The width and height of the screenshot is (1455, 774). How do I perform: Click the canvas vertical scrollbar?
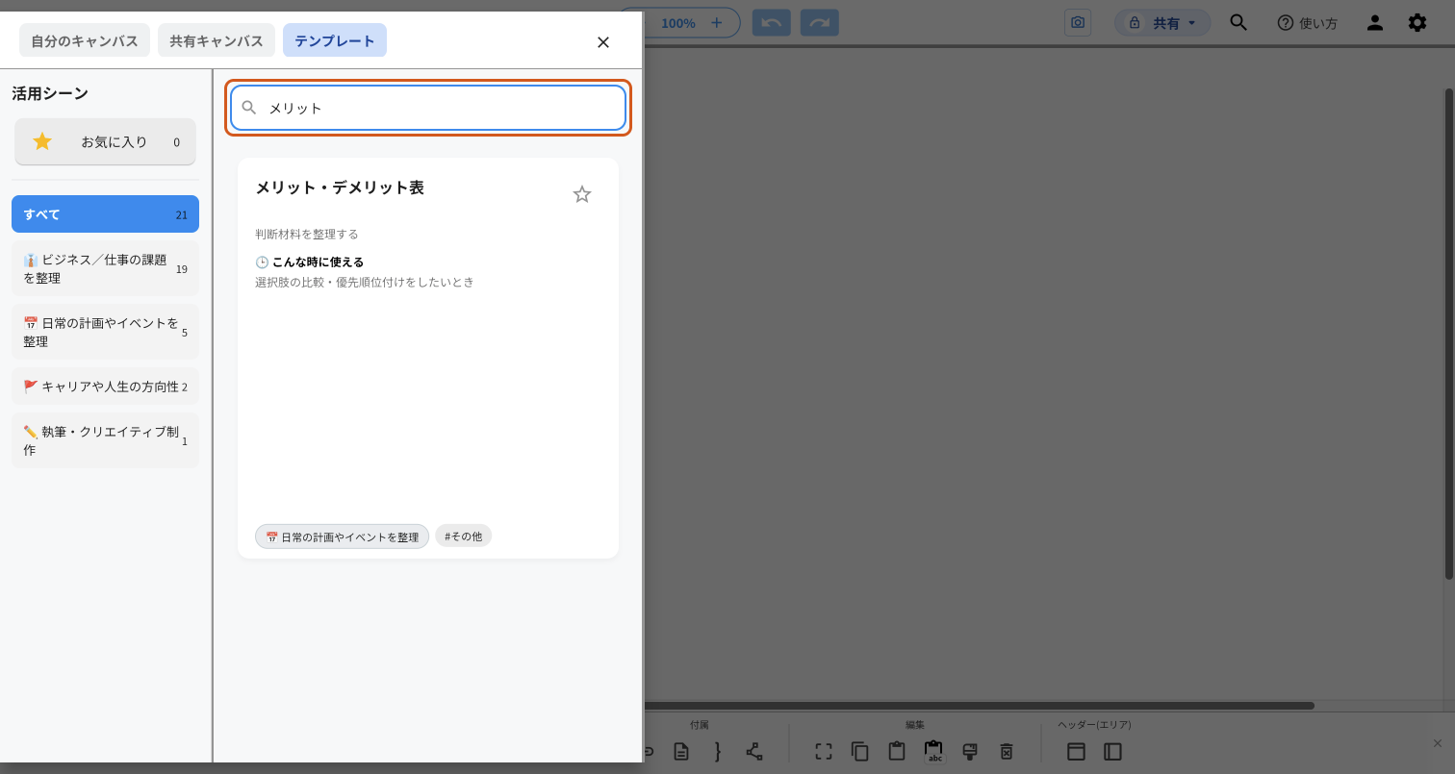(1448, 334)
